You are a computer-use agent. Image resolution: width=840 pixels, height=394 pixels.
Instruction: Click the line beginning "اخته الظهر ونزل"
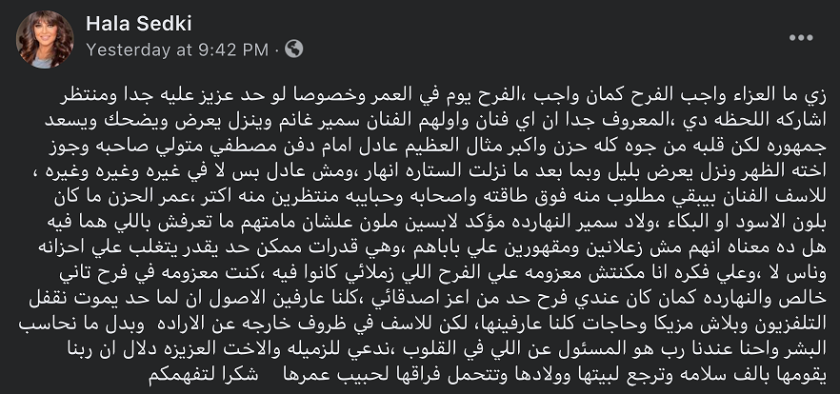431,172
